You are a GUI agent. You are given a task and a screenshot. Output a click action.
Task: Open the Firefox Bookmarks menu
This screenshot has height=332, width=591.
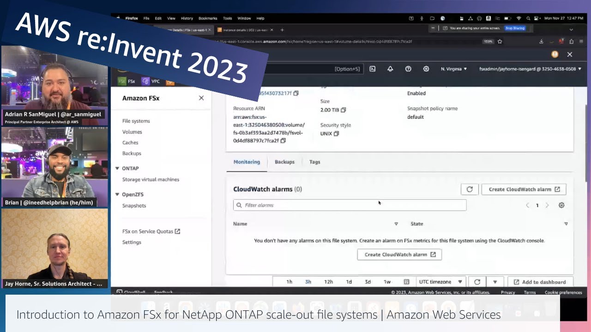coord(207,18)
